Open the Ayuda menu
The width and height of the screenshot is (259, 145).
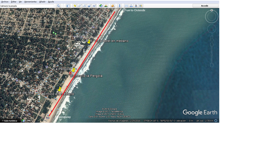pos(51,2)
